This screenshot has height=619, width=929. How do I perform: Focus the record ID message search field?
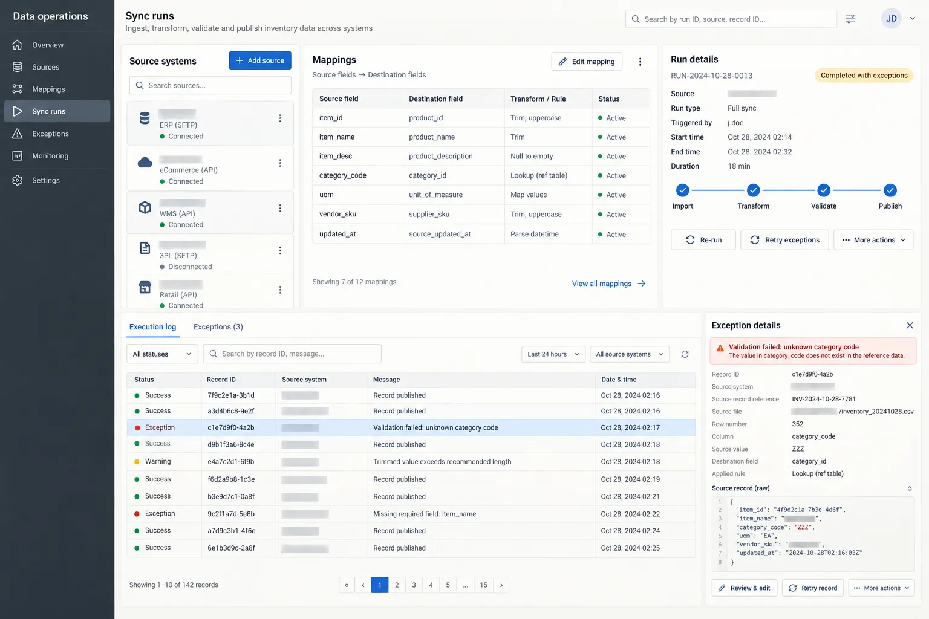(292, 354)
